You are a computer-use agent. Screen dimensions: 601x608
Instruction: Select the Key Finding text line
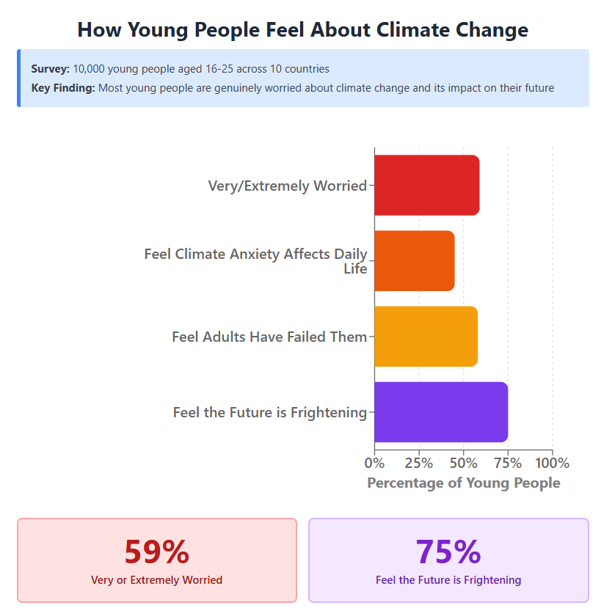click(292, 88)
